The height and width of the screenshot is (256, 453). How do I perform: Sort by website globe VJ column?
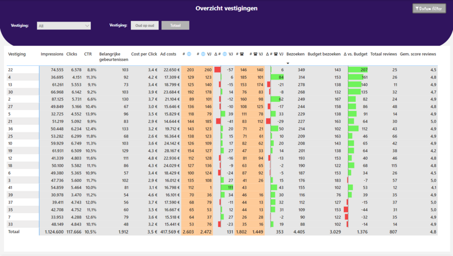206,54
